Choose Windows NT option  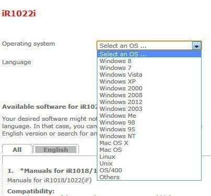point(149,136)
